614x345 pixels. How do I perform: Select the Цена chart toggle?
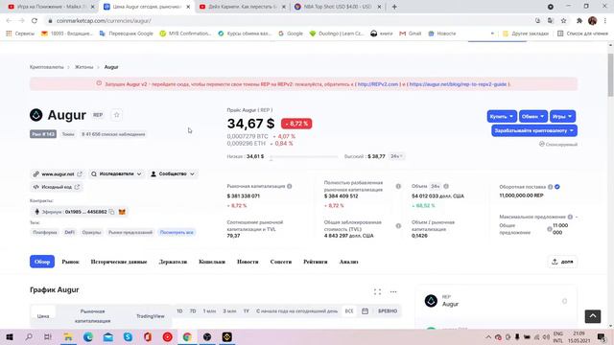click(43, 316)
